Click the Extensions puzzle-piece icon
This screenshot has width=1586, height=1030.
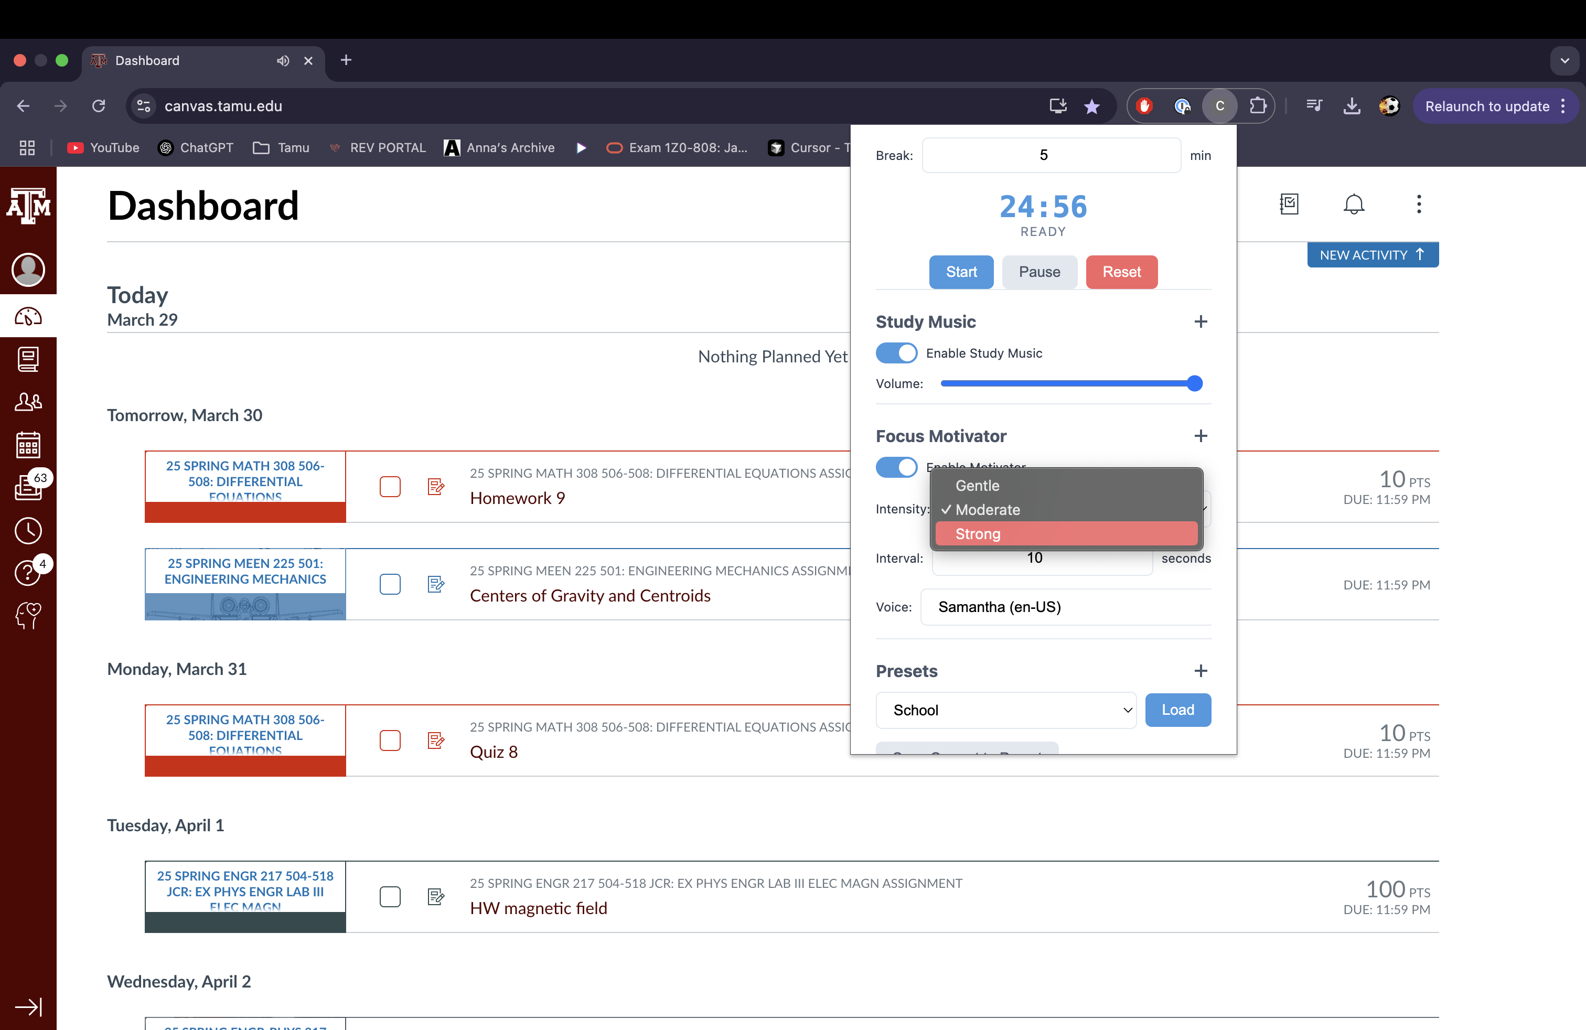[1258, 106]
